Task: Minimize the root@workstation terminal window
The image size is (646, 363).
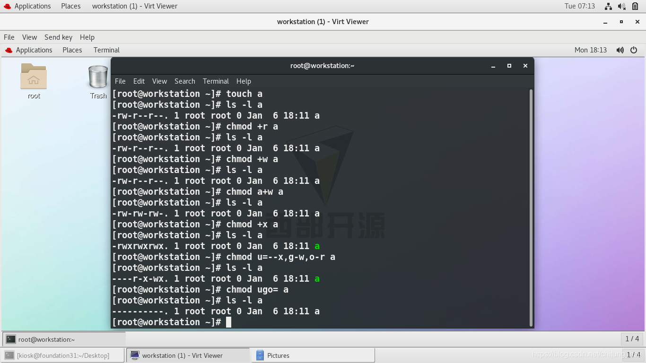Action: (x=493, y=66)
